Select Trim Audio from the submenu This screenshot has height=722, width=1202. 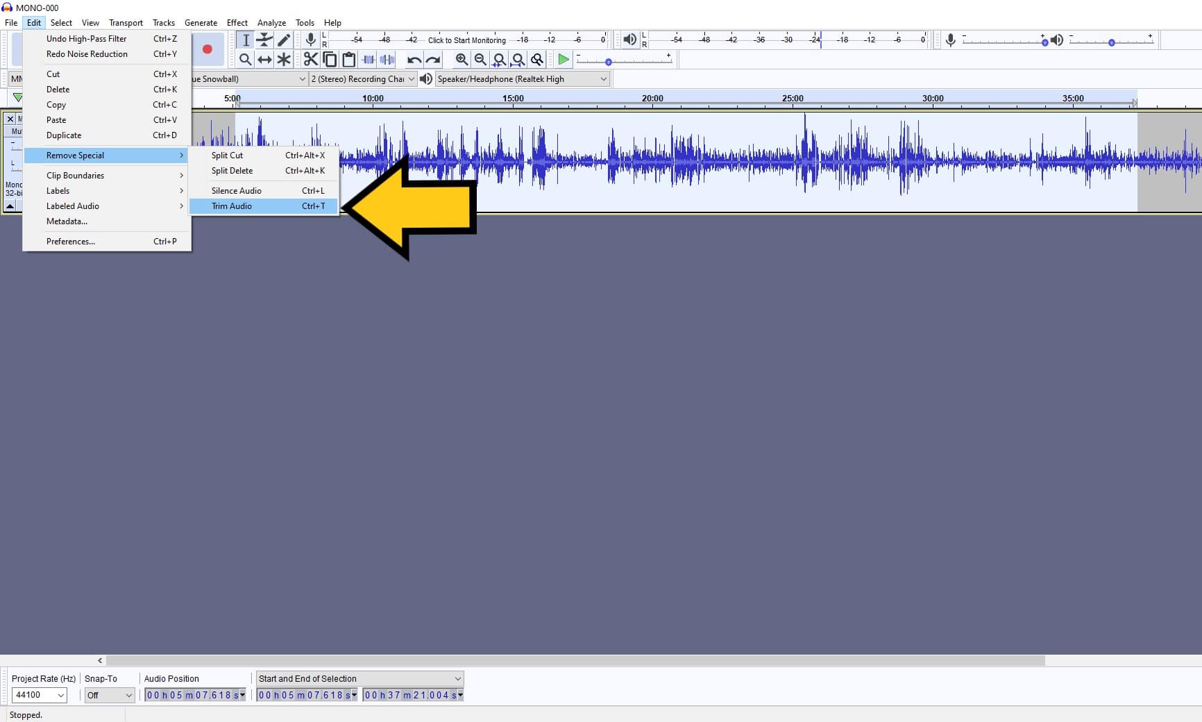(x=232, y=206)
